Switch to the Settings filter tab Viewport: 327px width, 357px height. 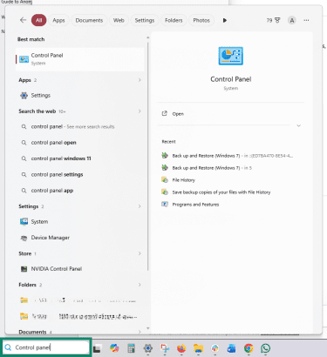[145, 20]
